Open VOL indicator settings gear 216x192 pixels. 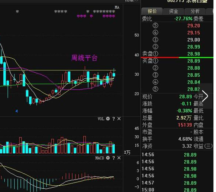tap(108, 119)
